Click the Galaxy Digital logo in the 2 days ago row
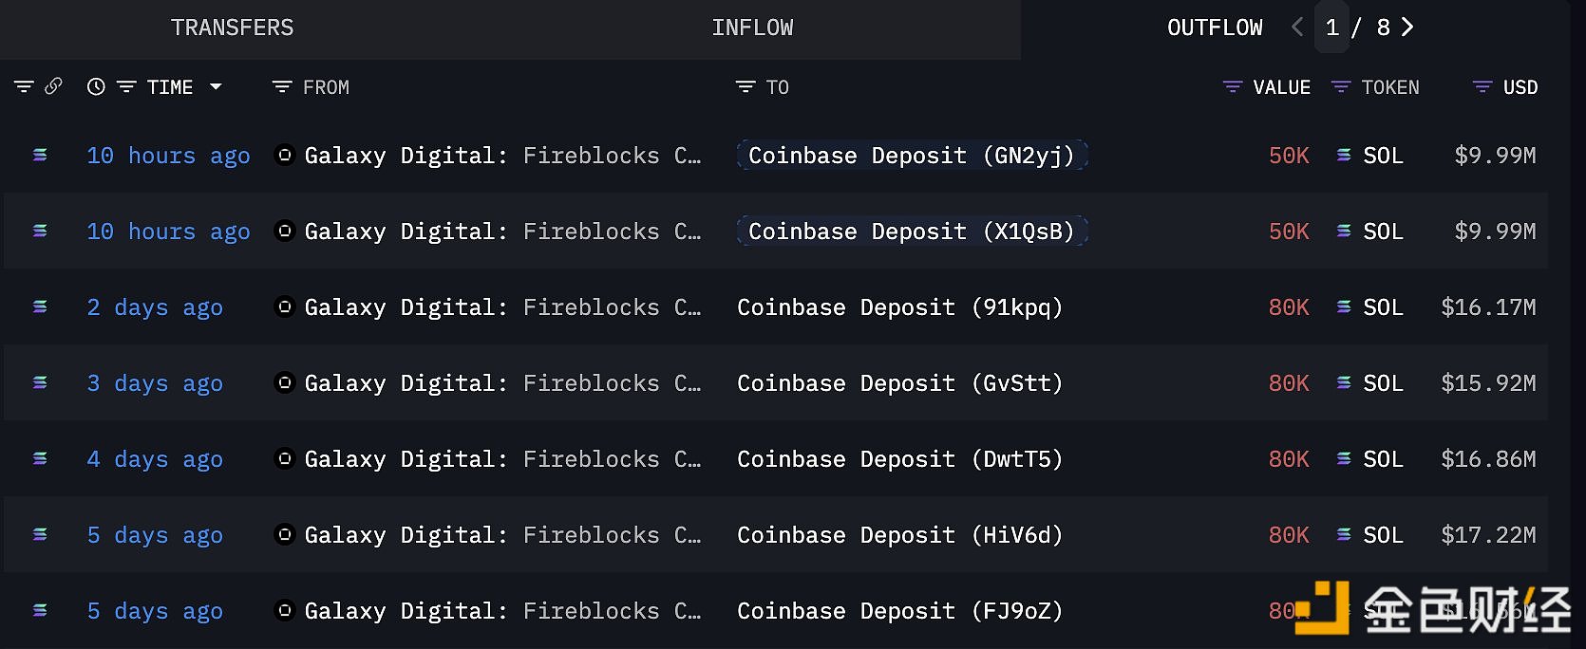Image resolution: width=1586 pixels, height=649 pixels. 284,306
